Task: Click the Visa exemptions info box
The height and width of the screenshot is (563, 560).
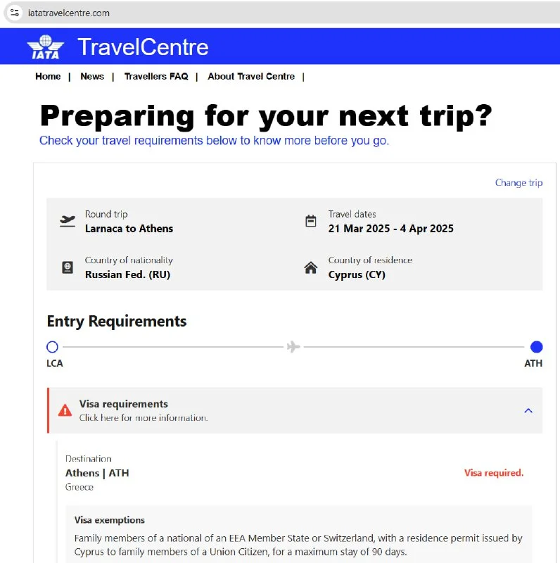Action: [298, 538]
